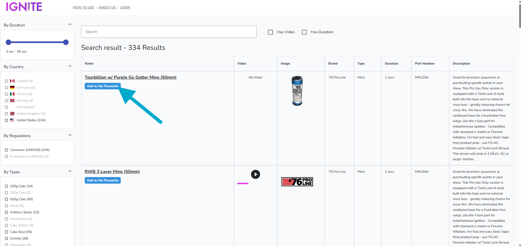The height and width of the screenshot is (246, 521).
Task: Add Tourbillion mine to My Fireworks
Action: click(102, 86)
